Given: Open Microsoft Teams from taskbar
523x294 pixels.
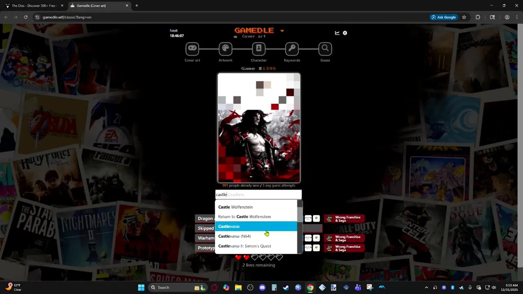Looking at the screenshot, I should tap(358, 287).
